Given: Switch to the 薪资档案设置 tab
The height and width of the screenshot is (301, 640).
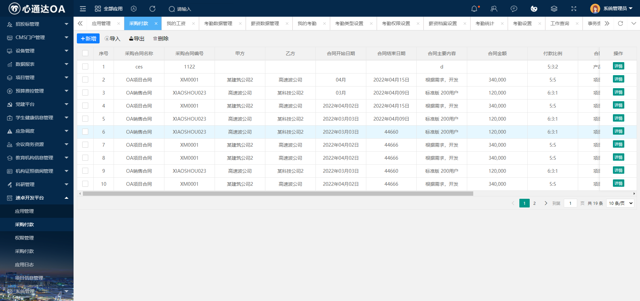Looking at the screenshot, I should pos(443,23).
